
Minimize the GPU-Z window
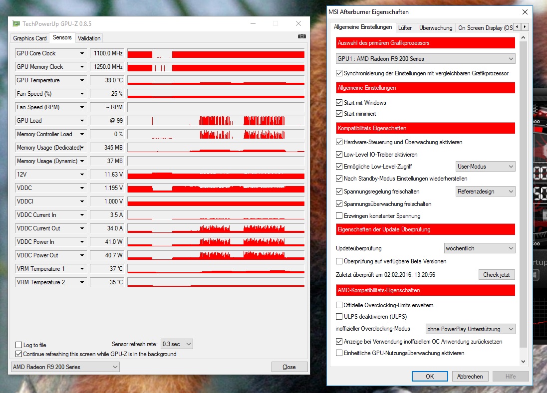[x=253, y=23]
